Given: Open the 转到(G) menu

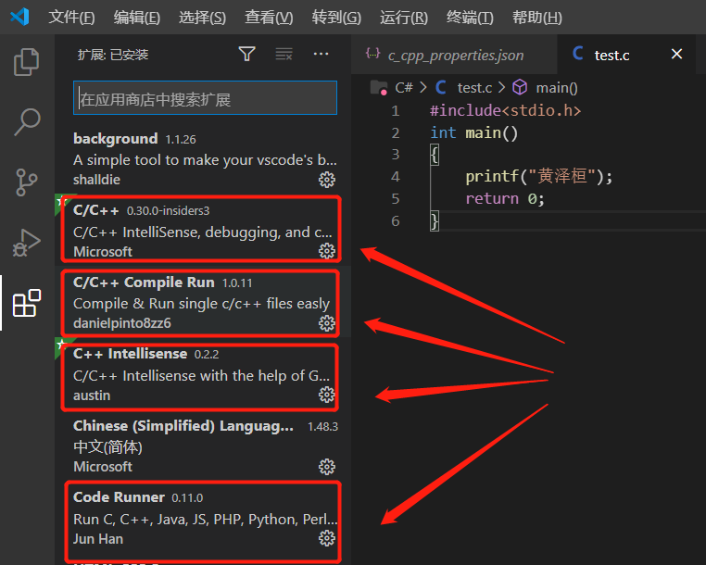Looking at the screenshot, I should coord(336,18).
